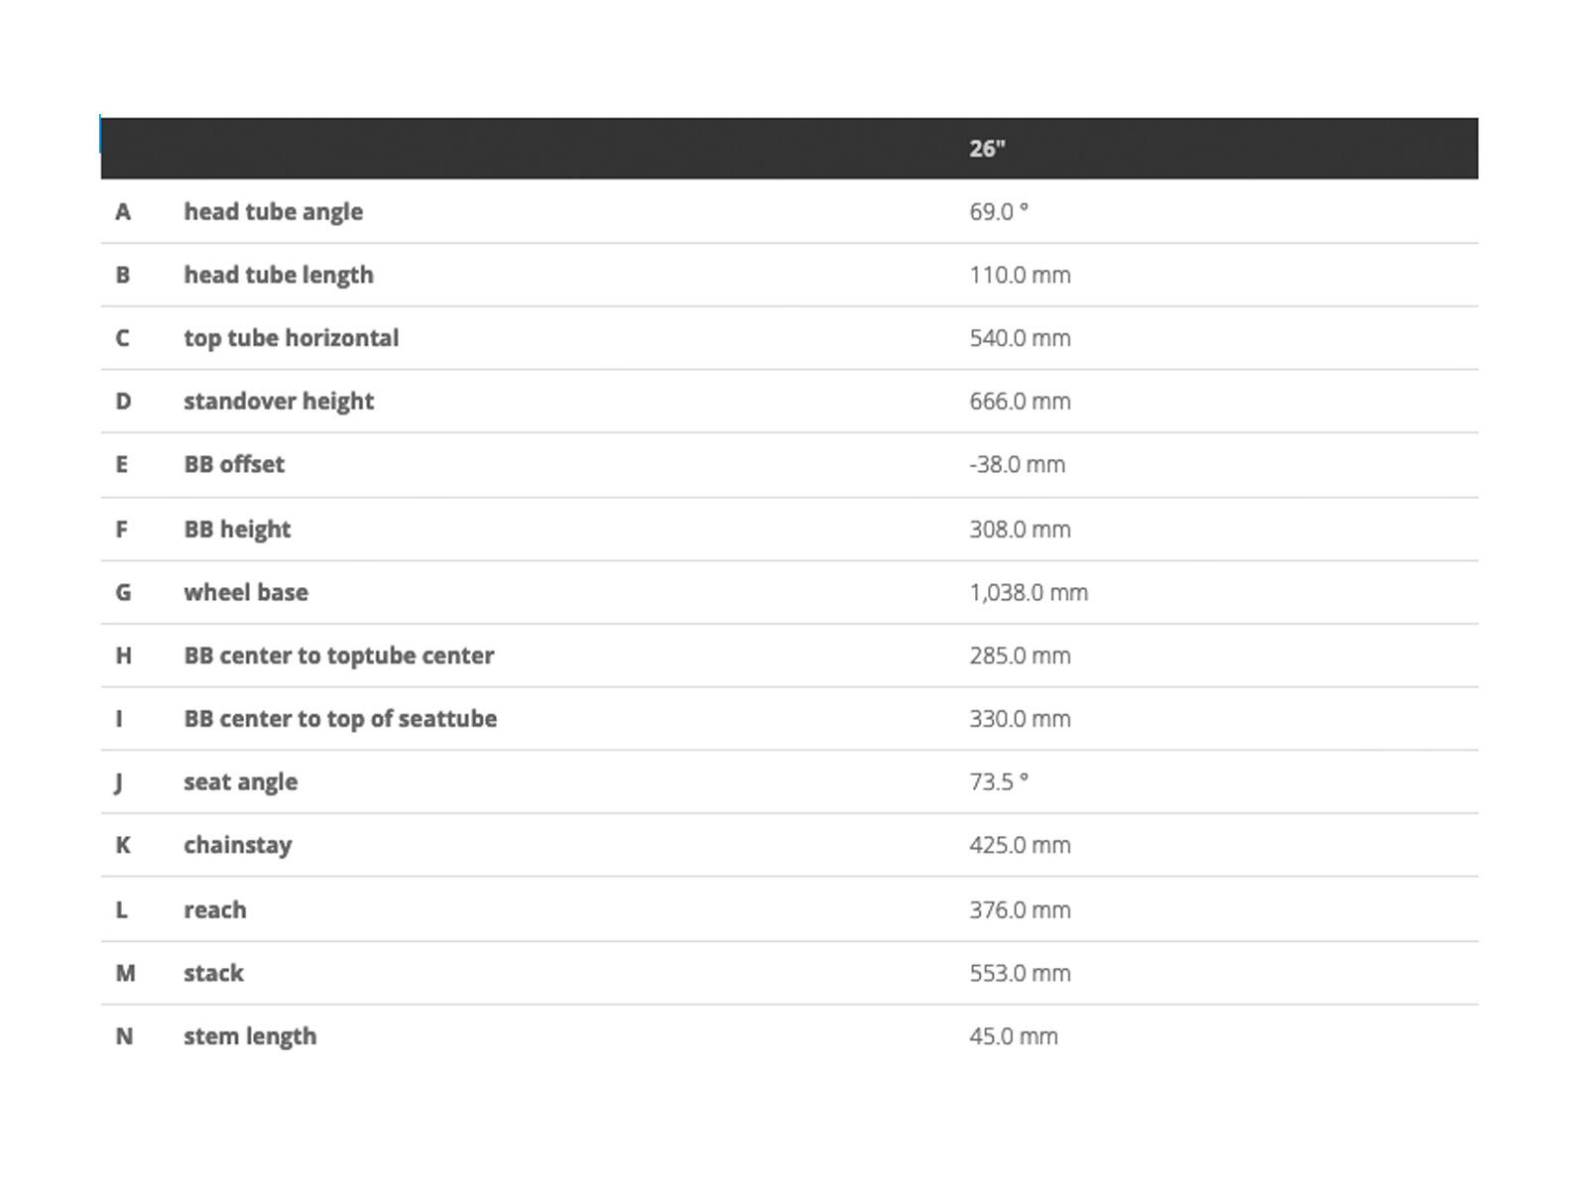Screen dimensions: 1587x1190
Task: Click the 110.0 mm value
Action: click(1020, 276)
